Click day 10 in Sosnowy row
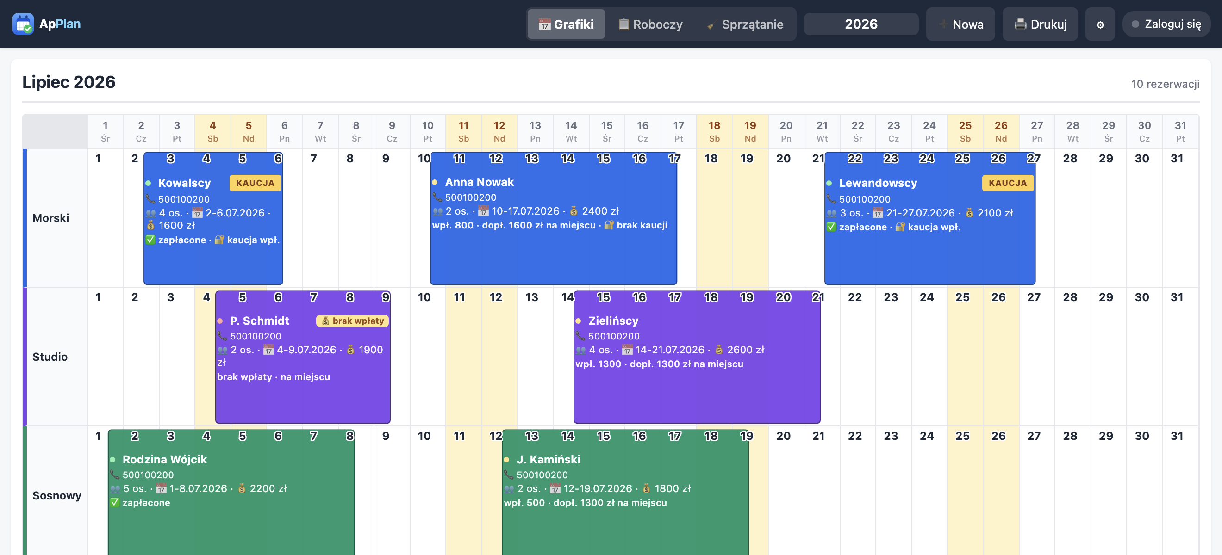This screenshot has width=1222, height=555. click(x=427, y=491)
